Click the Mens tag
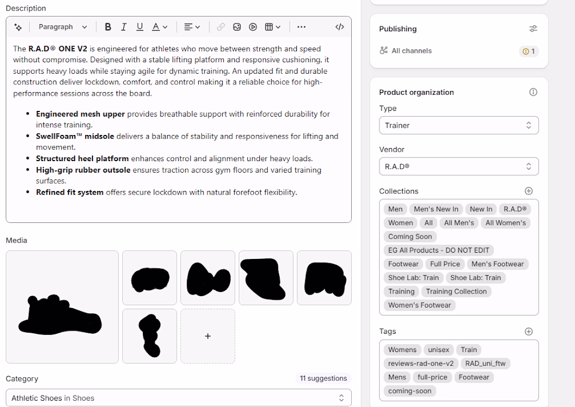 [397, 377]
